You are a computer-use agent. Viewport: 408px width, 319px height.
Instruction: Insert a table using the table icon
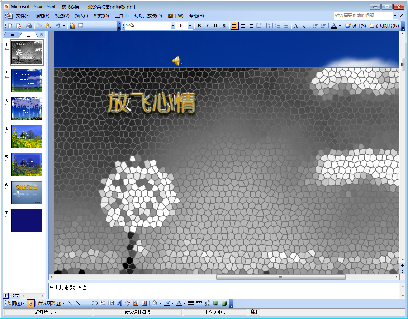coord(81,26)
